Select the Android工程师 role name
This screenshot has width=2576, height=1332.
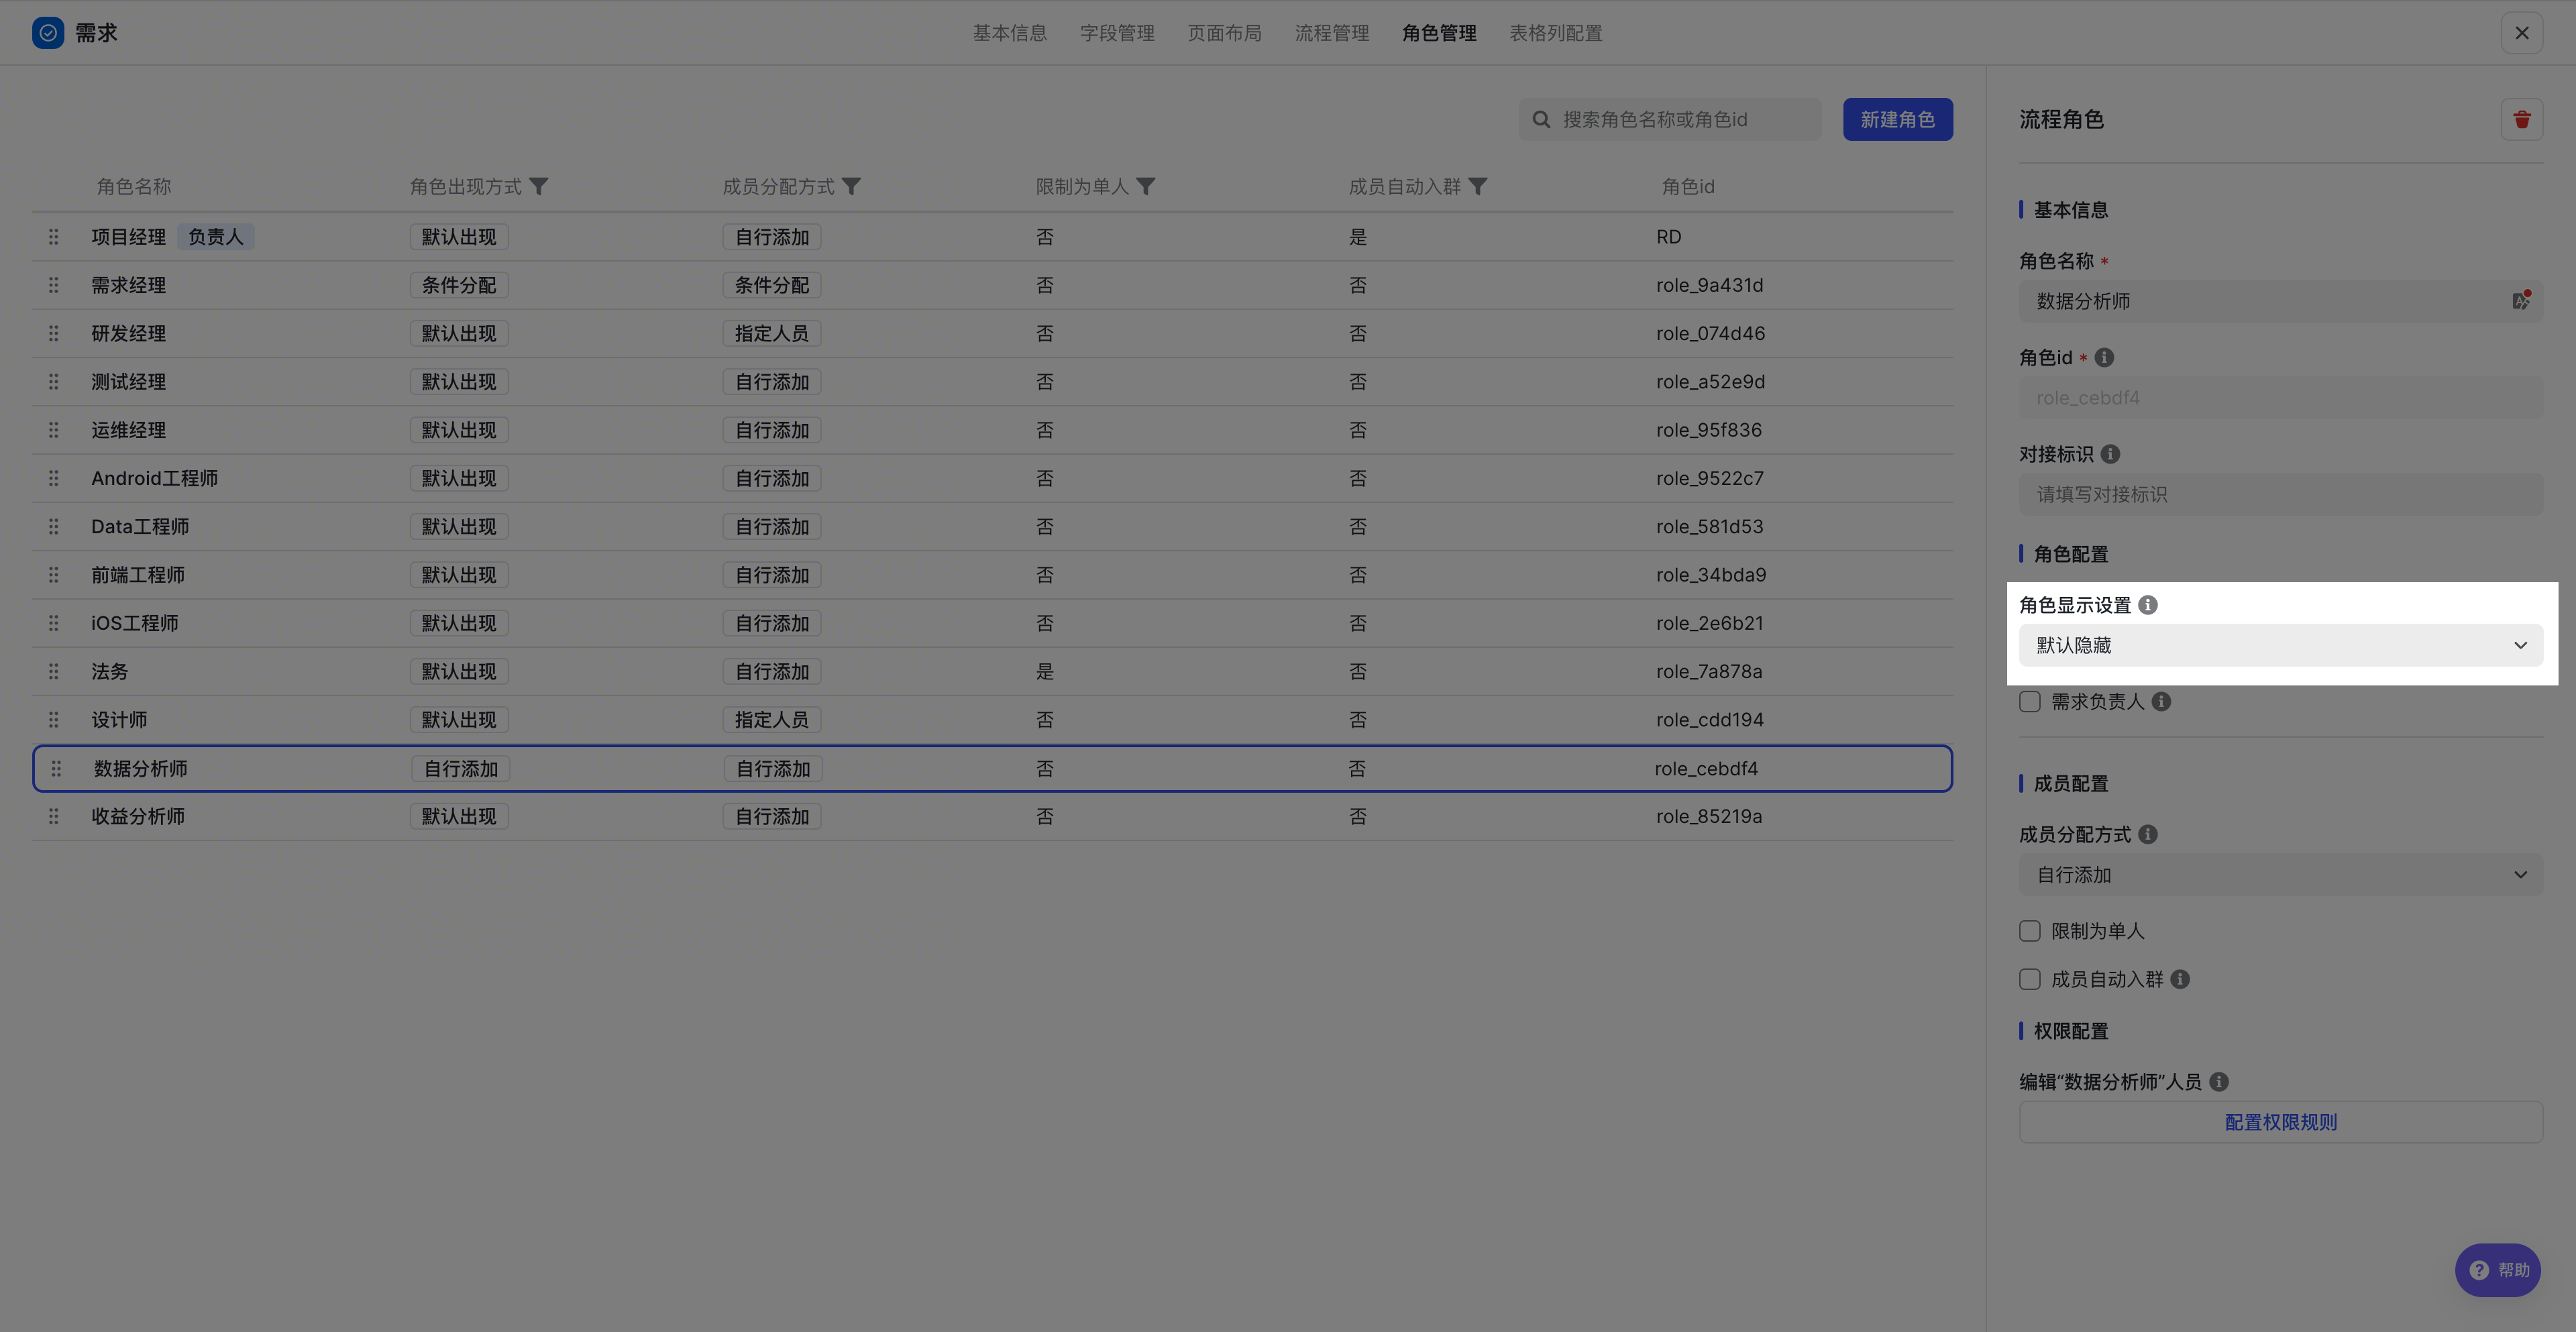154,478
